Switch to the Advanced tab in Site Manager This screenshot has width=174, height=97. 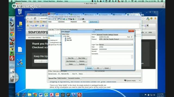pyautogui.click(x=100, y=35)
